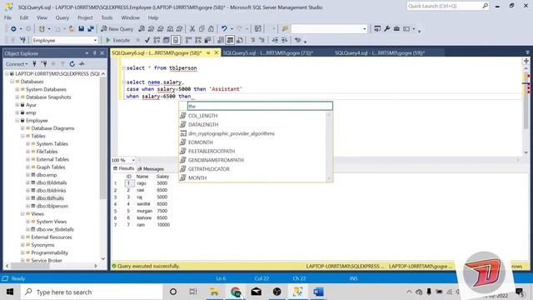Open Microsoft Word from the taskbar
The height and width of the screenshot is (300, 533).
click(318, 292)
